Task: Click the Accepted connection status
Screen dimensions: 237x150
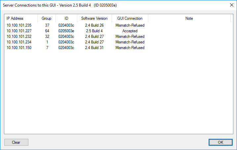Action: 130,31
